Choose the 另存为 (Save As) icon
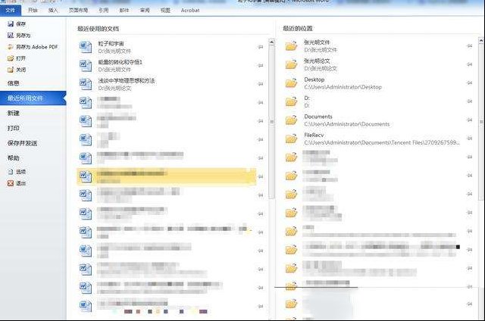Image resolution: width=485 pixels, height=321 pixels. (11, 36)
